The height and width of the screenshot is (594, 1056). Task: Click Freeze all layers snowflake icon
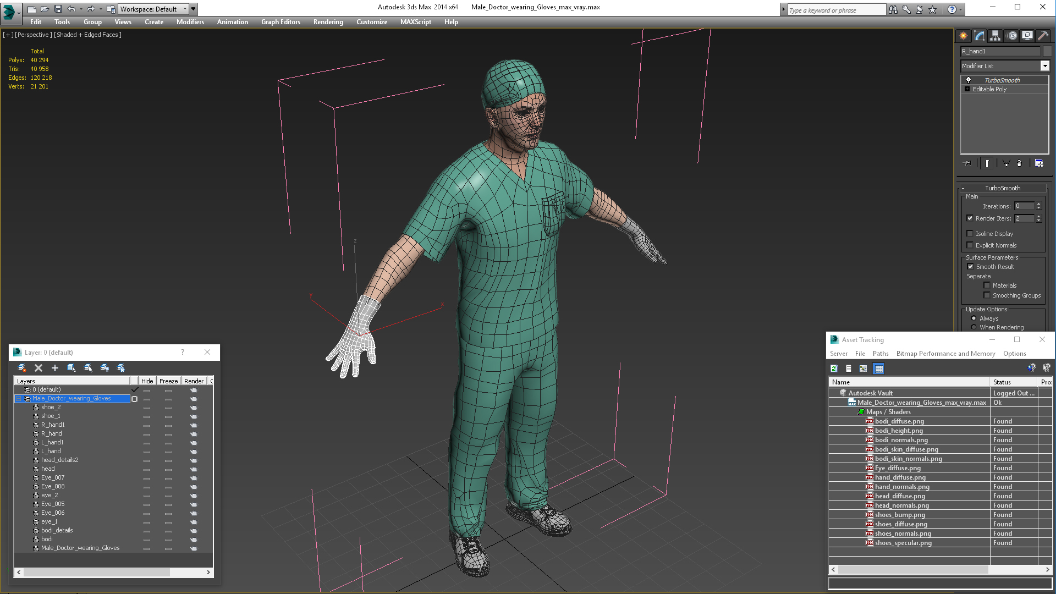[121, 368]
